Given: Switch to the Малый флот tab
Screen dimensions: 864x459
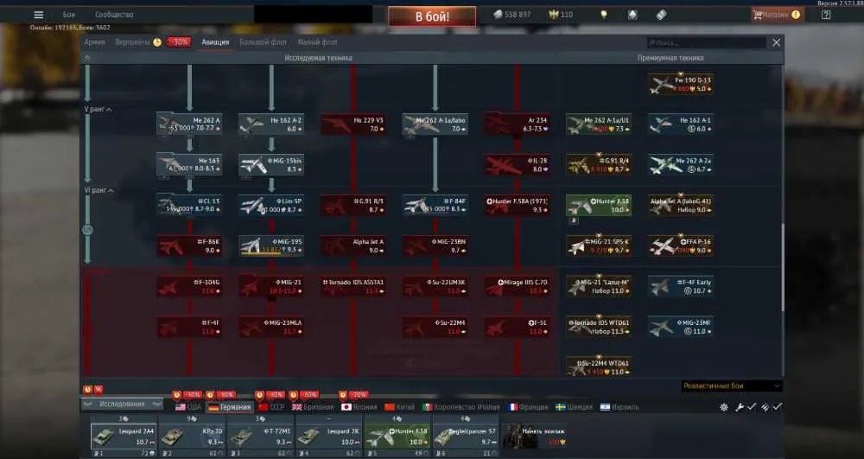Looking at the screenshot, I should click(317, 42).
